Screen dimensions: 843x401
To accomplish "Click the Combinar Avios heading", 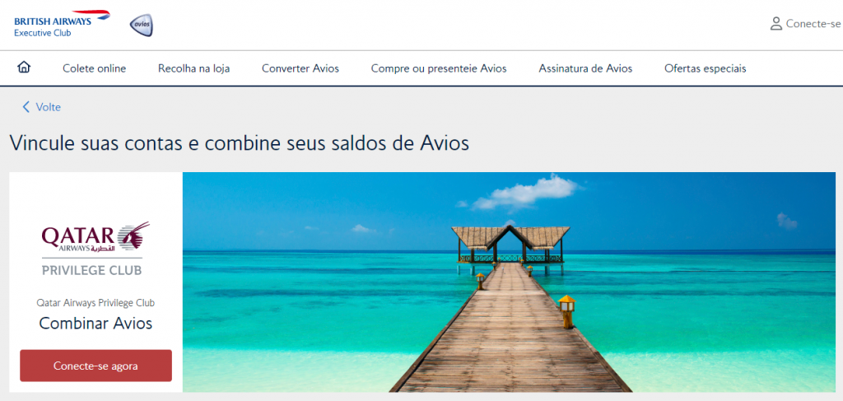I will point(95,323).
